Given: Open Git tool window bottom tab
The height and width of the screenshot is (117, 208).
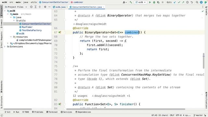Looking at the screenshot, I should point(7,112).
